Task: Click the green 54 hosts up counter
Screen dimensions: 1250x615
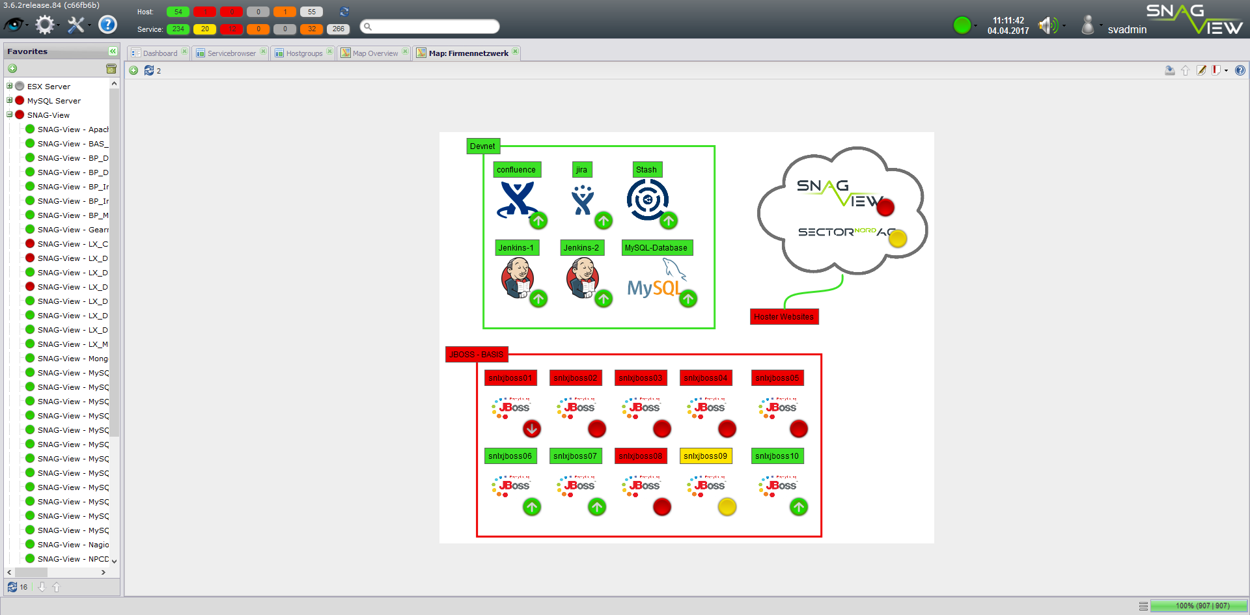Action: [x=178, y=12]
